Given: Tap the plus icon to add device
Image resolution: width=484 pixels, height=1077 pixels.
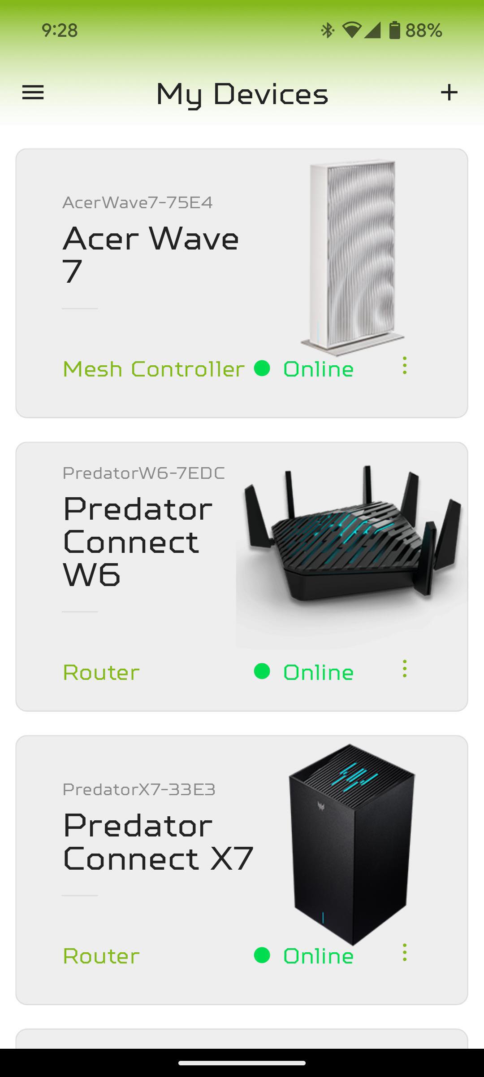Looking at the screenshot, I should coord(449,92).
